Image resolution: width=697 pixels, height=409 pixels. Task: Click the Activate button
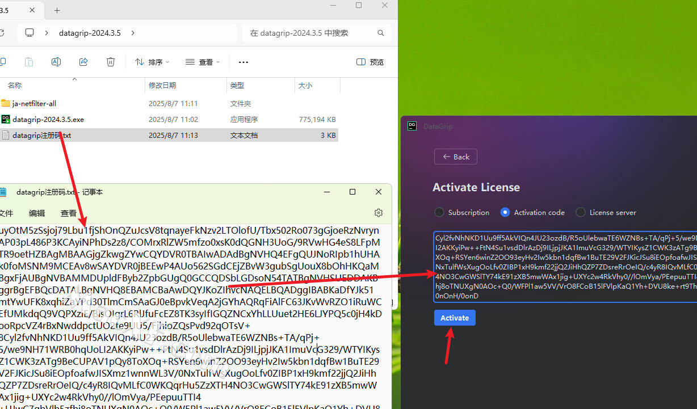coord(455,318)
